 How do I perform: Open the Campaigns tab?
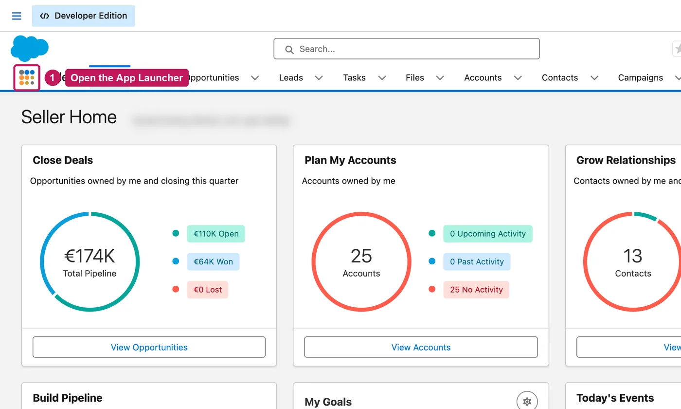pos(641,78)
